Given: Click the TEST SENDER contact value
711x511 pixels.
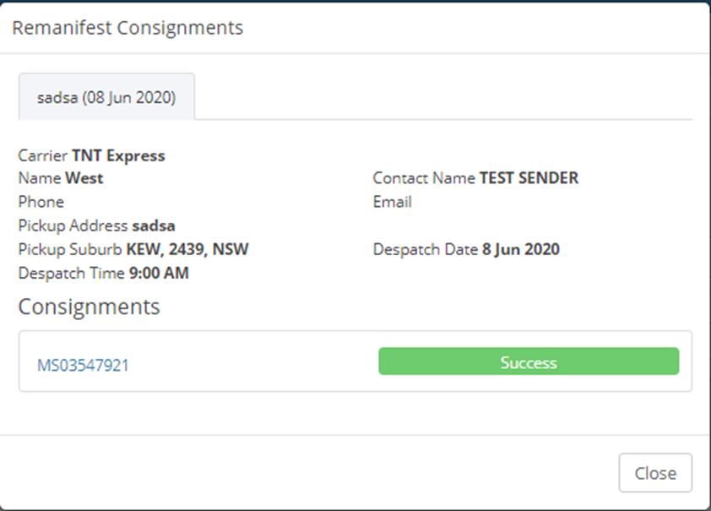Looking at the screenshot, I should click(529, 178).
